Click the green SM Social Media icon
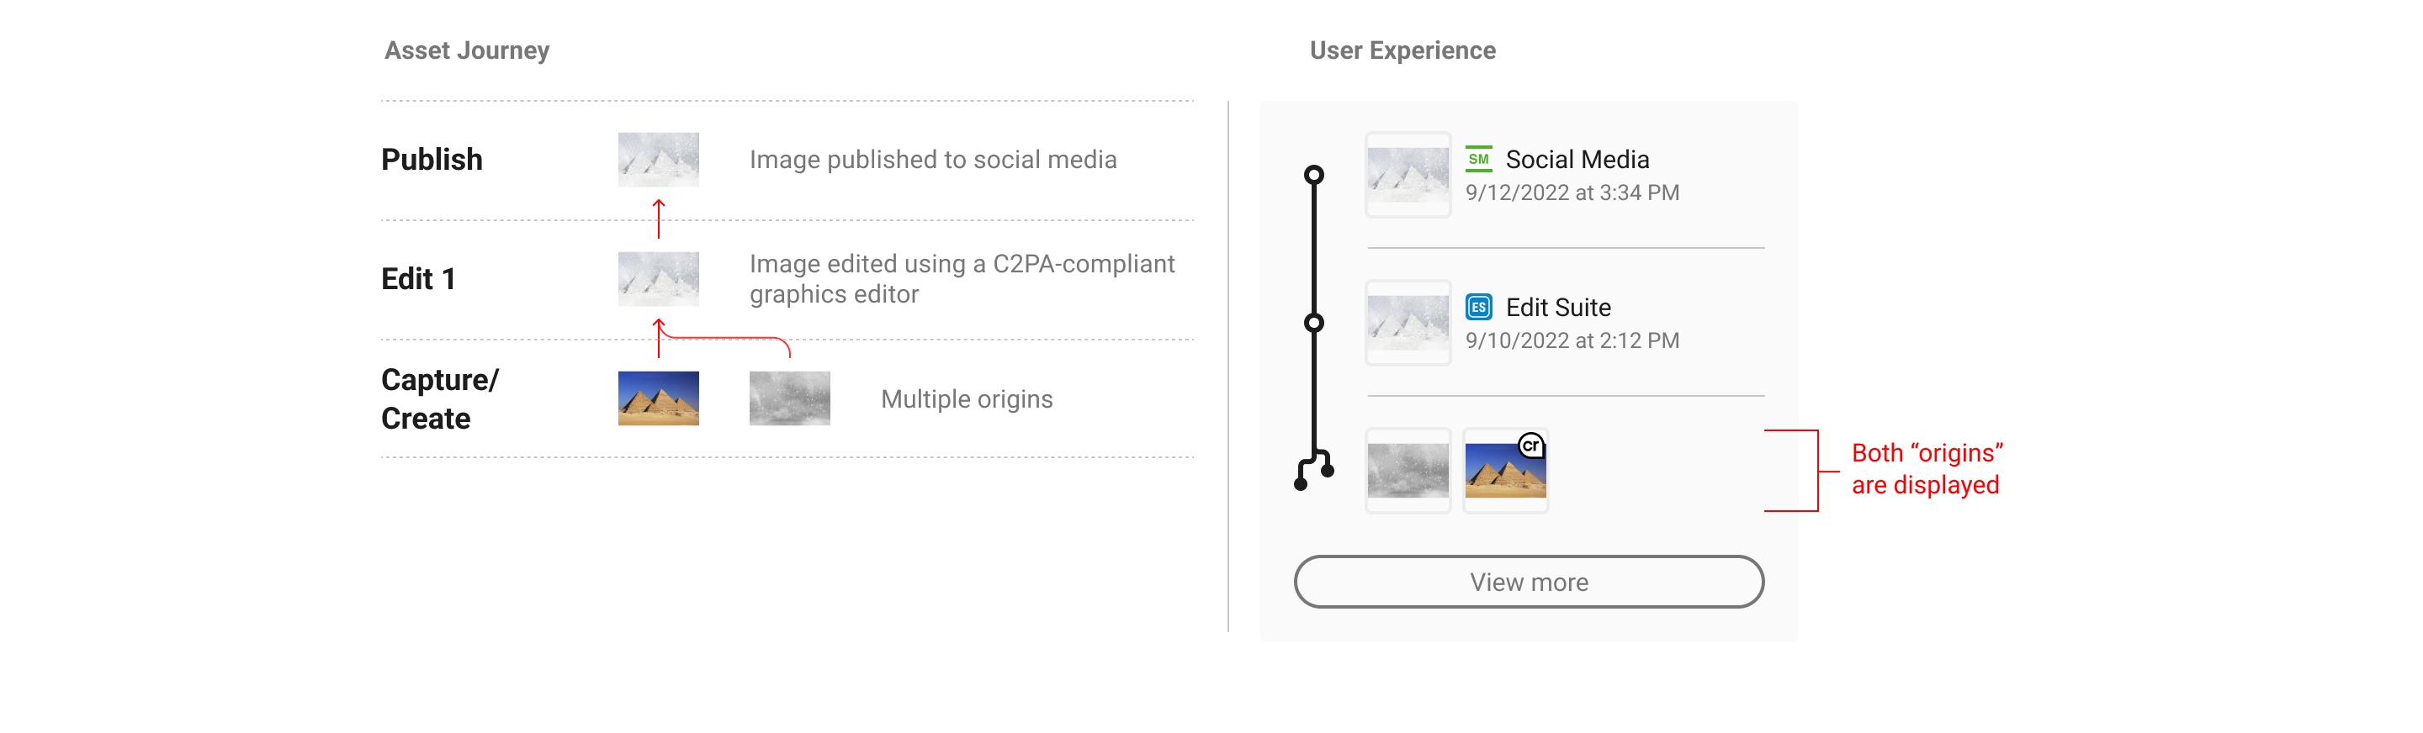 coord(1479,159)
